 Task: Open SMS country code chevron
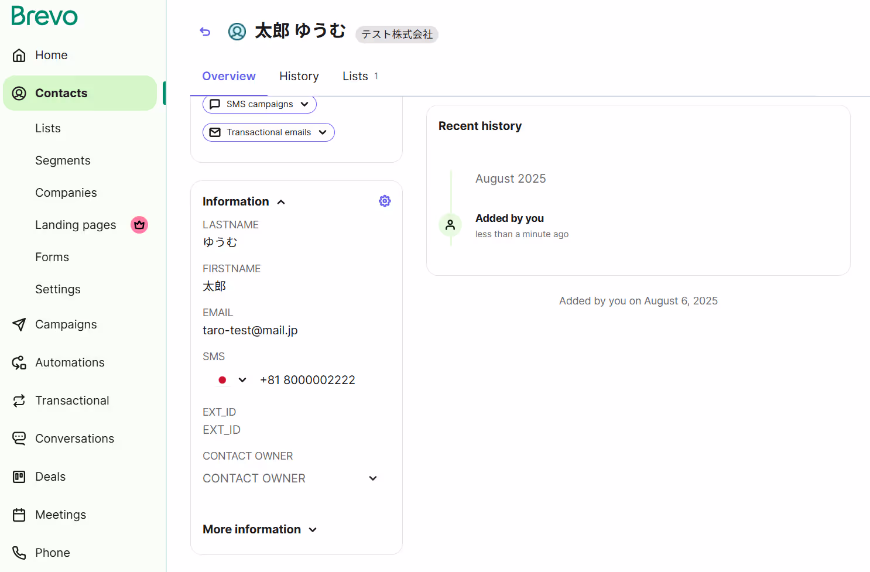click(x=242, y=380)
